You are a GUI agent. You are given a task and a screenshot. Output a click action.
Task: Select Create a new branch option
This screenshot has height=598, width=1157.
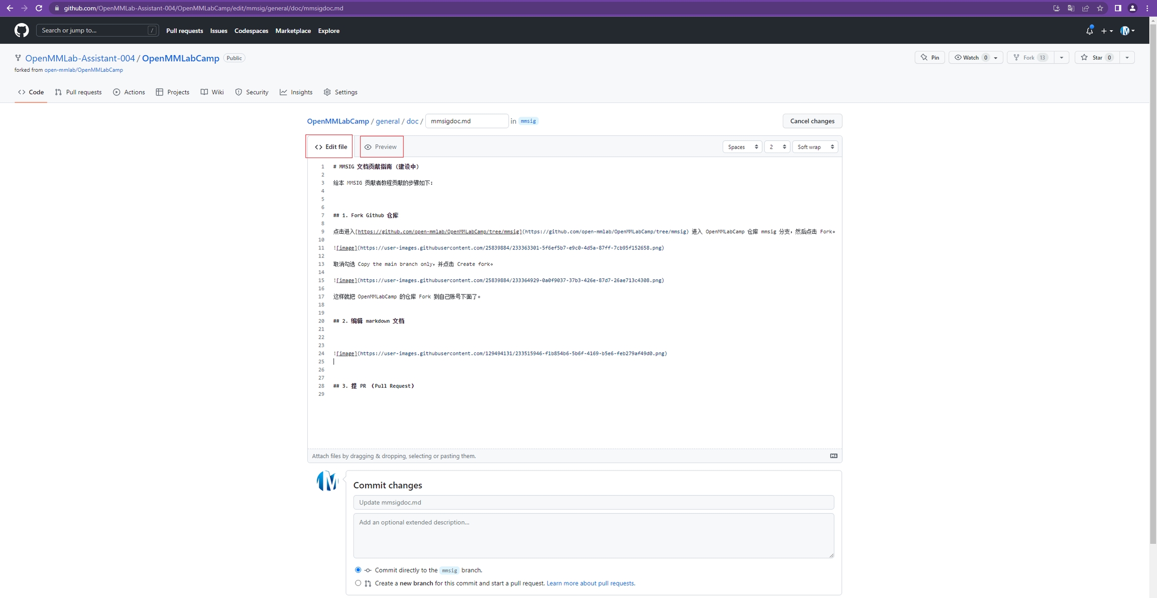358,583
